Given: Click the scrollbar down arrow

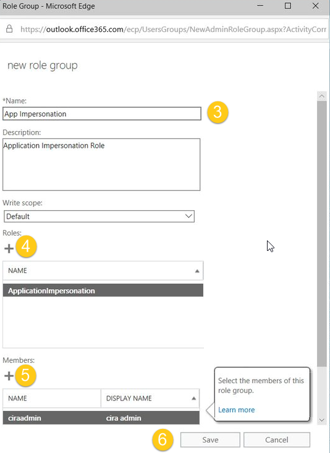Looking at the screenshot, I should click(x=322, y=420).
